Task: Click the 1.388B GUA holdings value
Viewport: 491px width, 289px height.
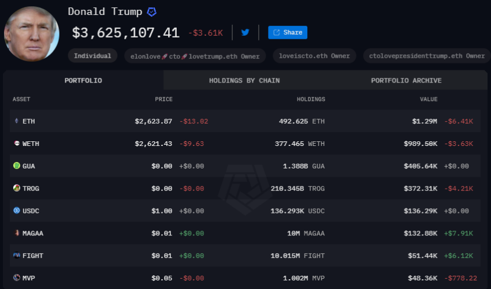Action: [x=304, y=166]
